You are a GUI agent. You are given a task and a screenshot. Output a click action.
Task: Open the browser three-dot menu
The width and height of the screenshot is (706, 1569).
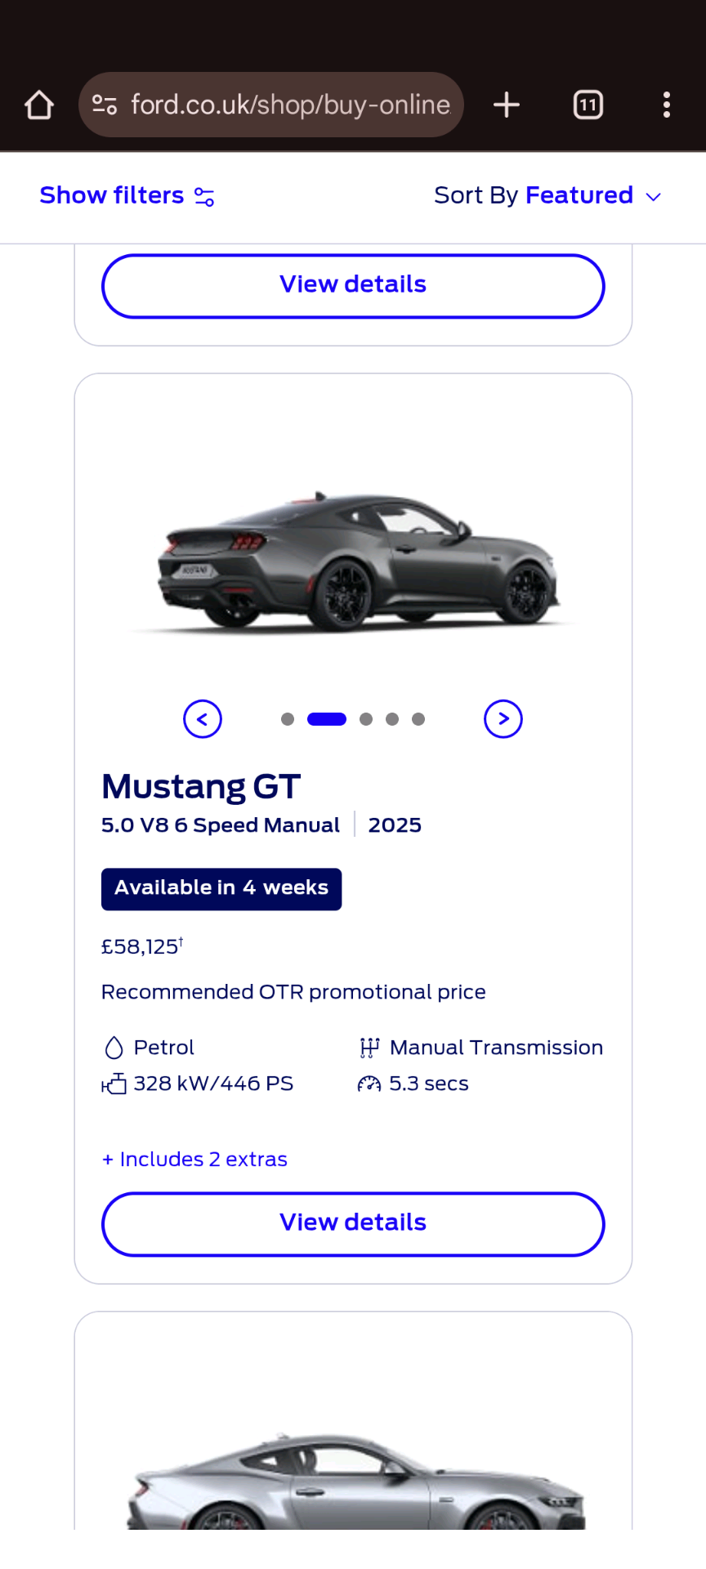[x=667, y=105]
